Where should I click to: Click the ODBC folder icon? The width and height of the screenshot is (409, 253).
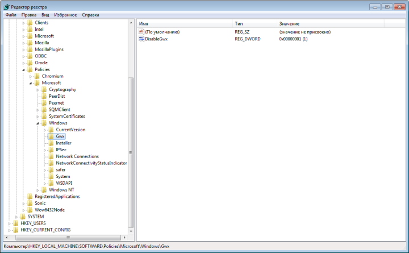30,56
